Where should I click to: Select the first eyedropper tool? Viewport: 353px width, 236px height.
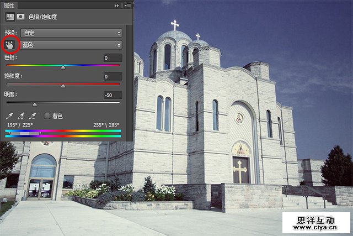9,116
